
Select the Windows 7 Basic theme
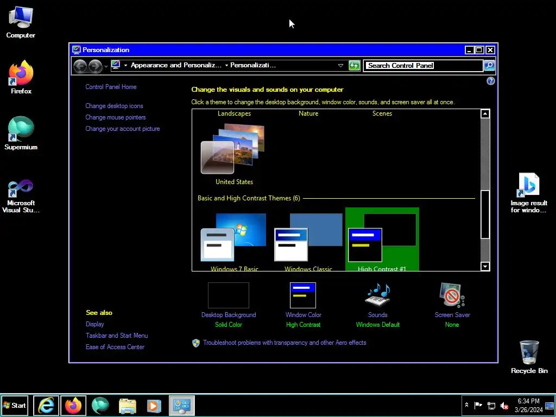click(234, 242)
